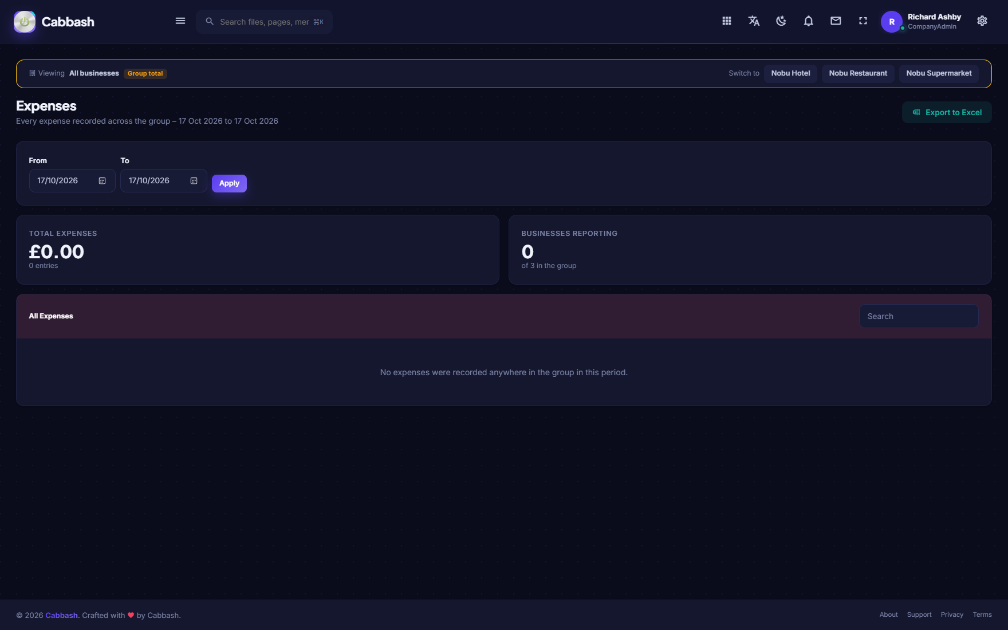Click the building icon beside Viewing

(x=32, y=73)
